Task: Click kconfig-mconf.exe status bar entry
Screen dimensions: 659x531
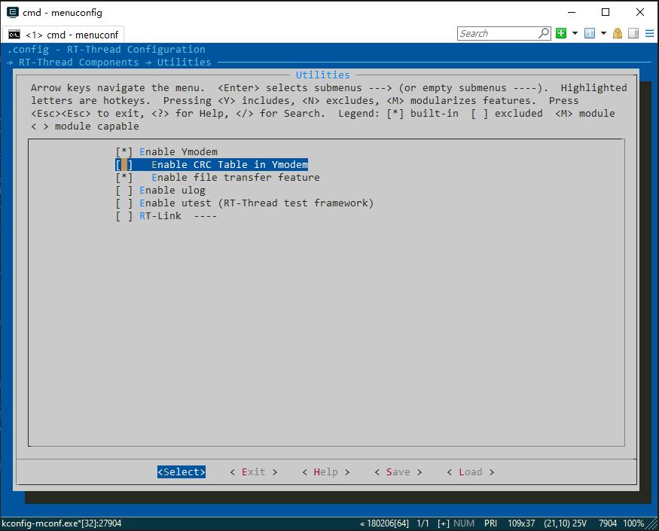Action: 61,523
